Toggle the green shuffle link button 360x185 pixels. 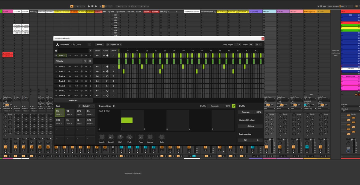[x=234, y=106]
